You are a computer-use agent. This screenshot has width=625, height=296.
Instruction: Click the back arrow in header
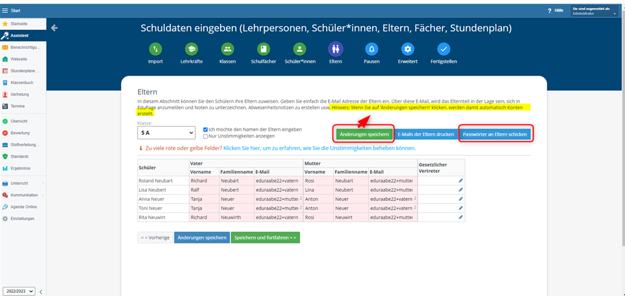(54, 27)
